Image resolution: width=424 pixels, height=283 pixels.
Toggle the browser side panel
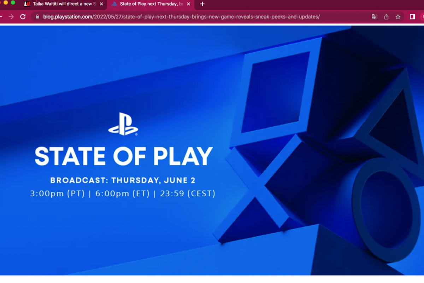point(412,17)
